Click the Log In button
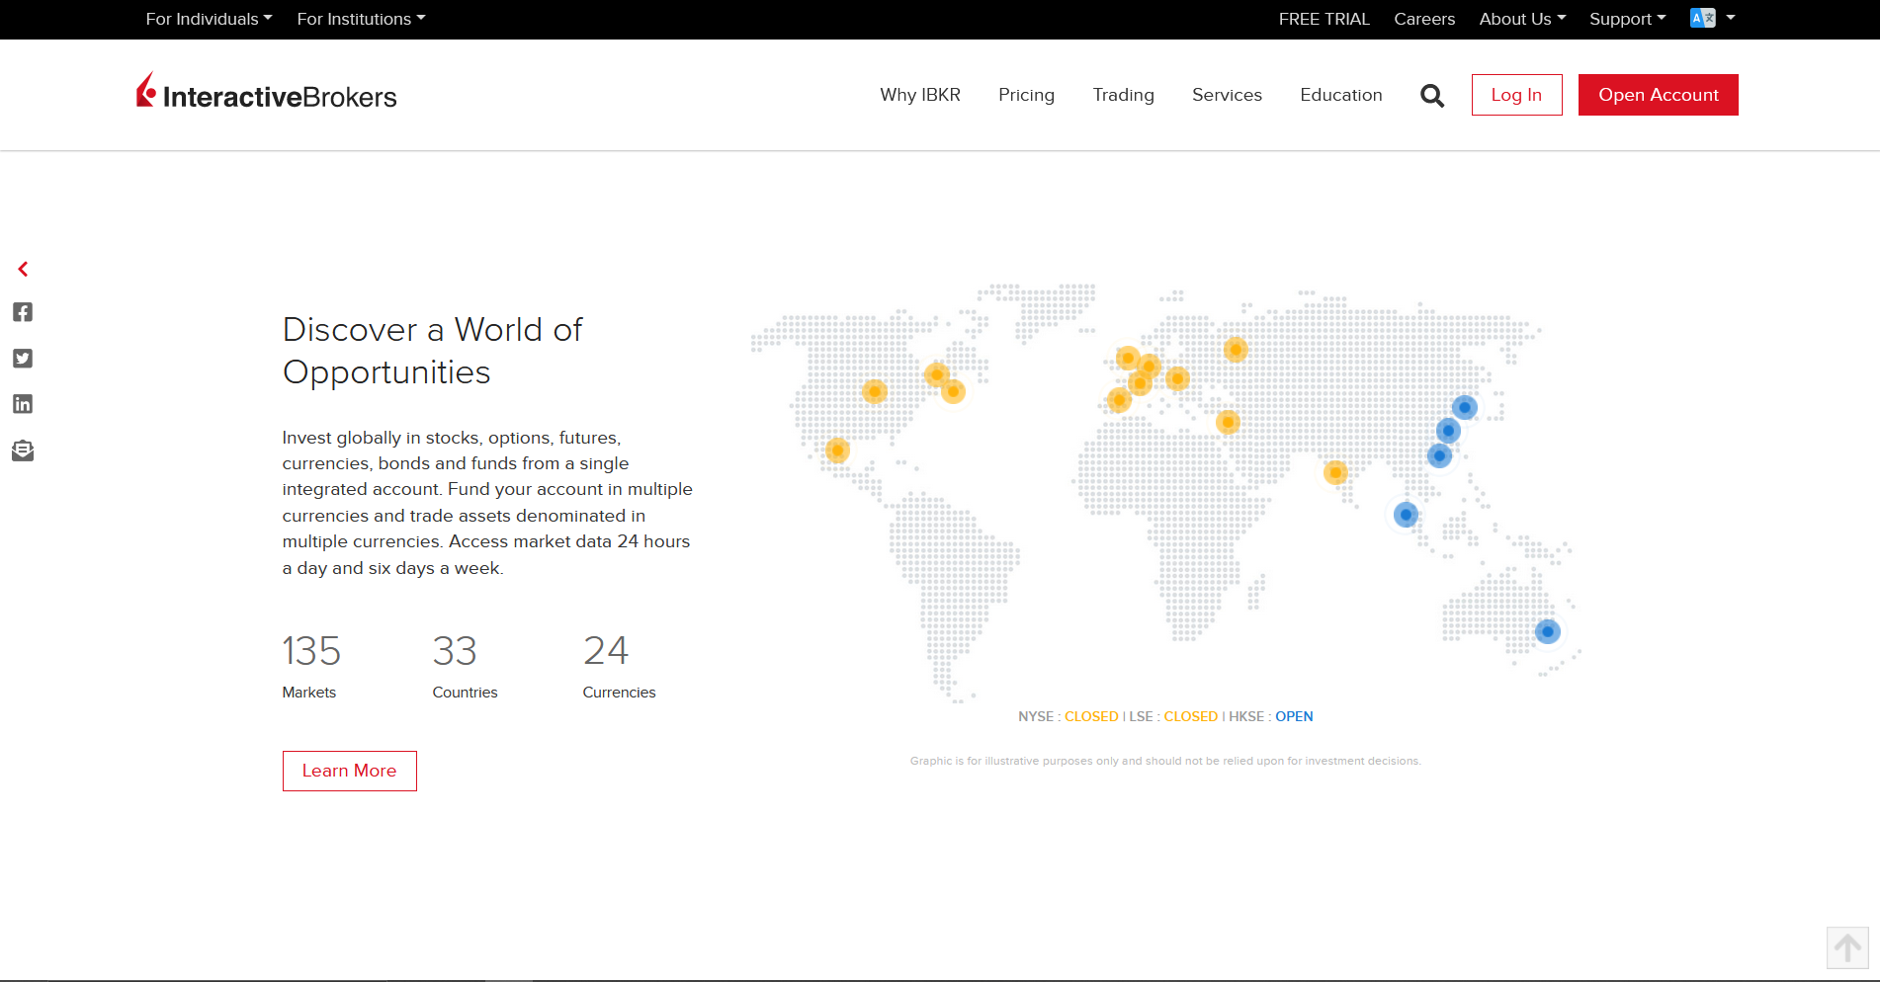The image size is (1880, 982). (1516, 95)
